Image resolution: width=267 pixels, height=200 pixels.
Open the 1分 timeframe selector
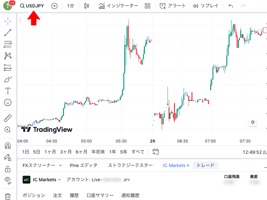[x=70, y=6]
